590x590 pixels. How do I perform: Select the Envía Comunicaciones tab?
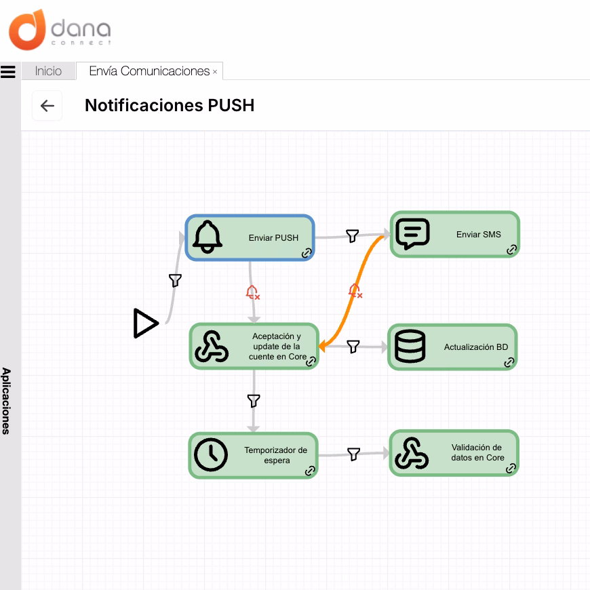[x=149, y=71]
